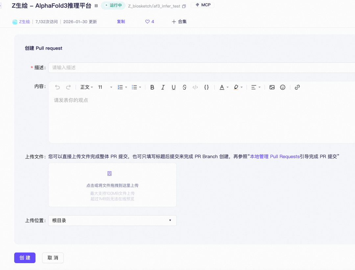
Task: Copy the Z_biosketch/af3_infer_test path icon
Action: 184,6
